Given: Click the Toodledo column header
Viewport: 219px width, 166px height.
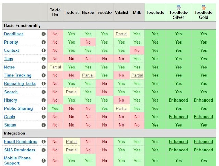Looking at the screenshot, I should [155, 12].
